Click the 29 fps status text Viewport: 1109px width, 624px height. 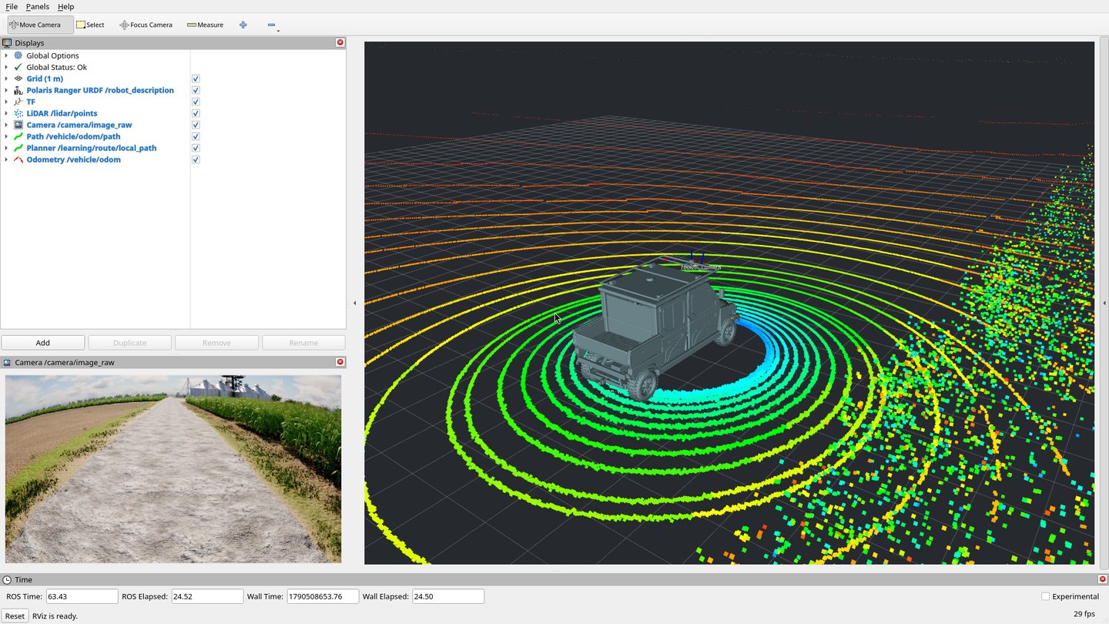point(1084,614)
